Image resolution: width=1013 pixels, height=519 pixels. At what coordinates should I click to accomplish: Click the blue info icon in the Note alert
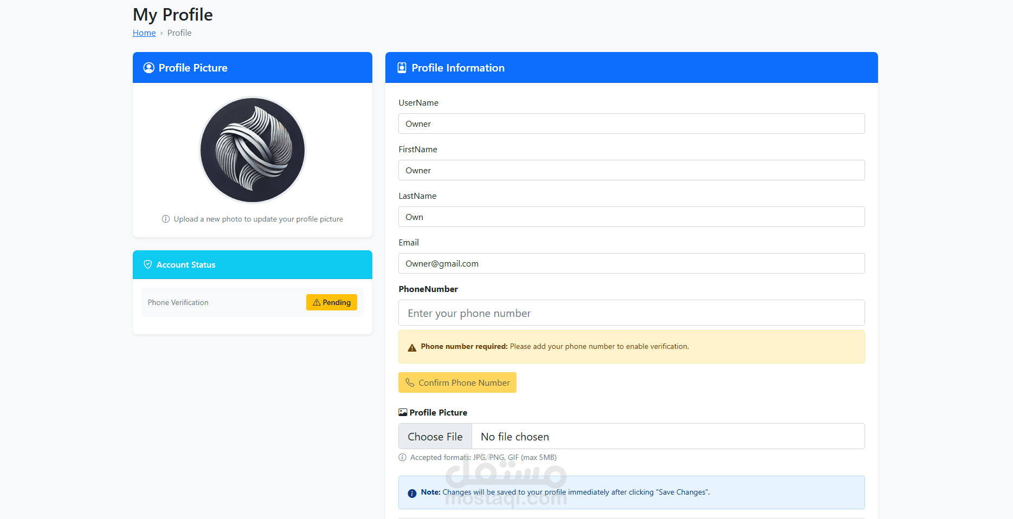tap(412, 493)
